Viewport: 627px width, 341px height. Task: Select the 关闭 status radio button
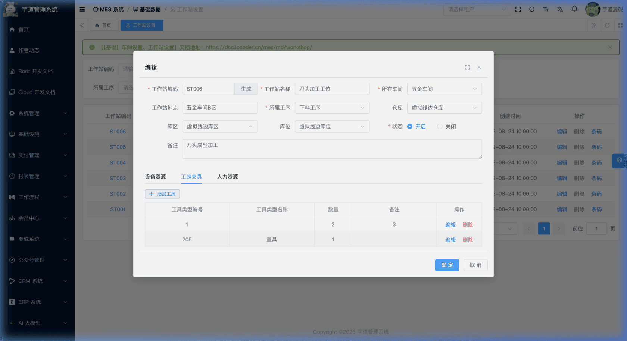coord(439,126)
